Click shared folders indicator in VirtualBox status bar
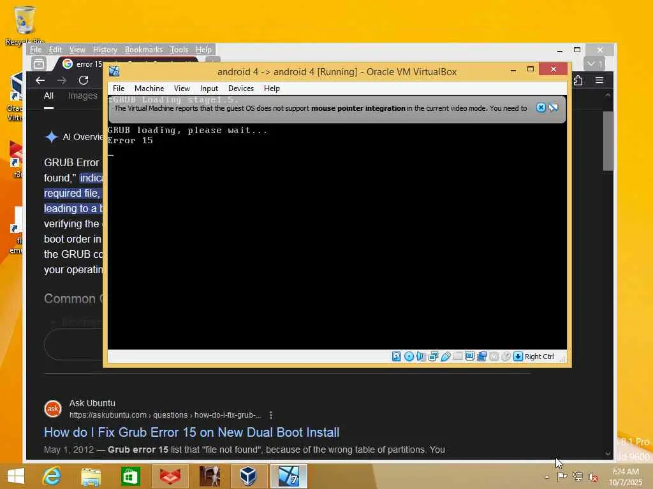653x489 pixels. tap(457, 357)
